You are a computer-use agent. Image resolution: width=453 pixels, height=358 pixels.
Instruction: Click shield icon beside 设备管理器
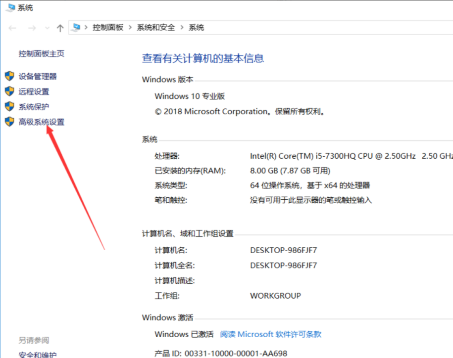pyautogui.click(x=9, y=76)
